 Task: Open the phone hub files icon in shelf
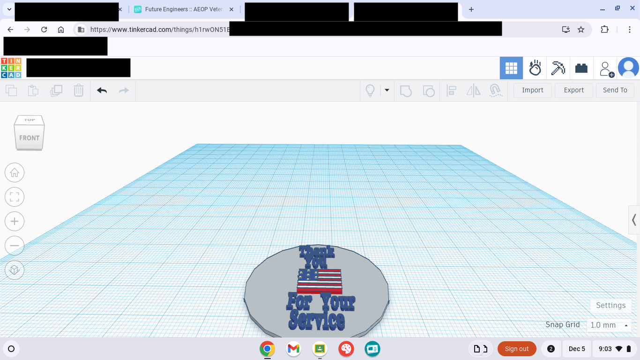(x=481, y=349)
